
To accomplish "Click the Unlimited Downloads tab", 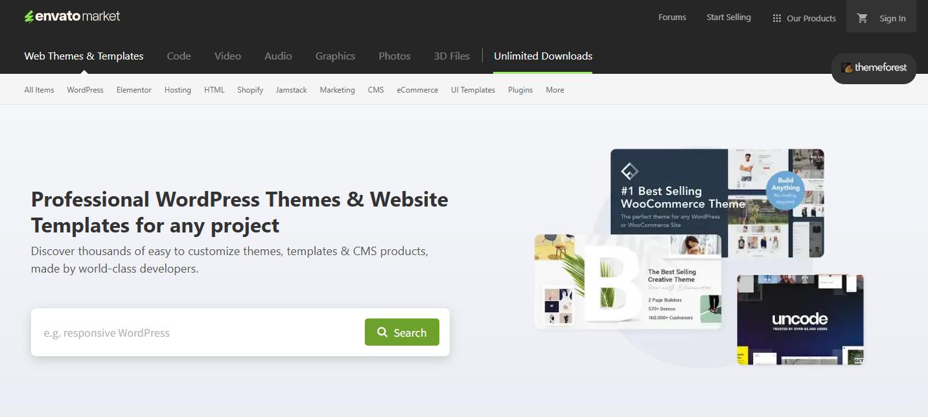I will [543, 56].
